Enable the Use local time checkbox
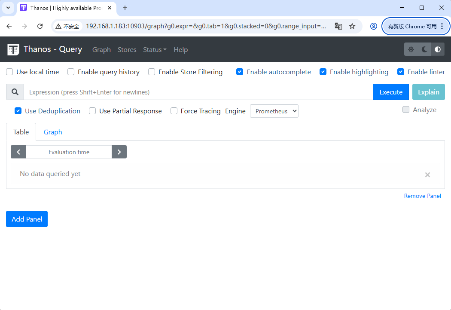Viewport: 451px width, 310px height. point(9,72)
